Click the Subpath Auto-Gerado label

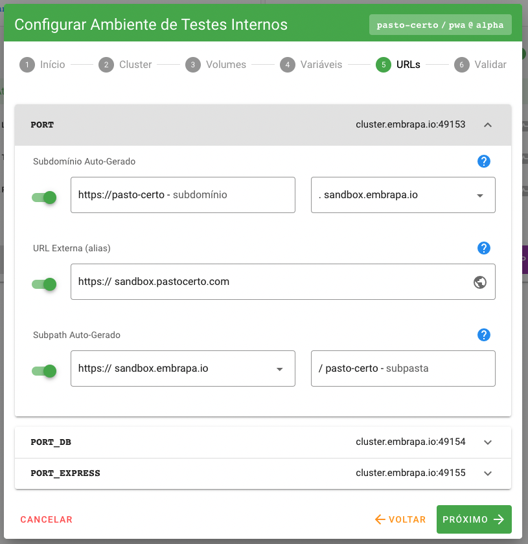(x=76, y=335)
